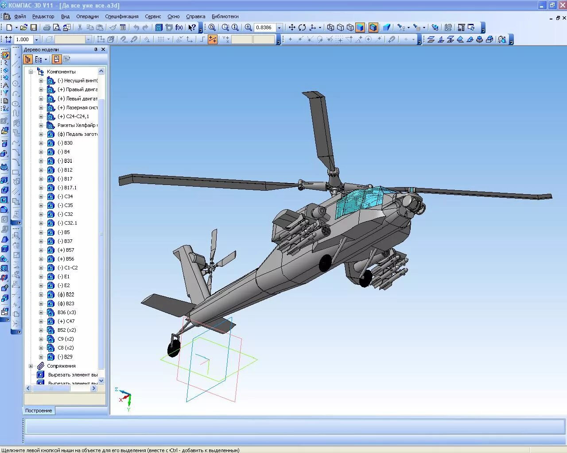Toggle perspective projection icon
The width and height of the screenshot is (567, 453).
click(x=387, y=27)
